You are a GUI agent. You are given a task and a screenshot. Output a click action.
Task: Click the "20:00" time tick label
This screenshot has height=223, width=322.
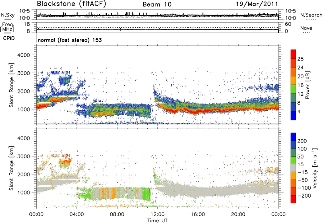click(238, 215)
